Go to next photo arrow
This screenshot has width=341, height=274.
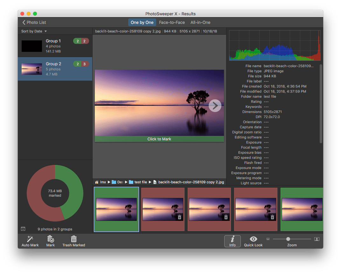click(215, 106)
